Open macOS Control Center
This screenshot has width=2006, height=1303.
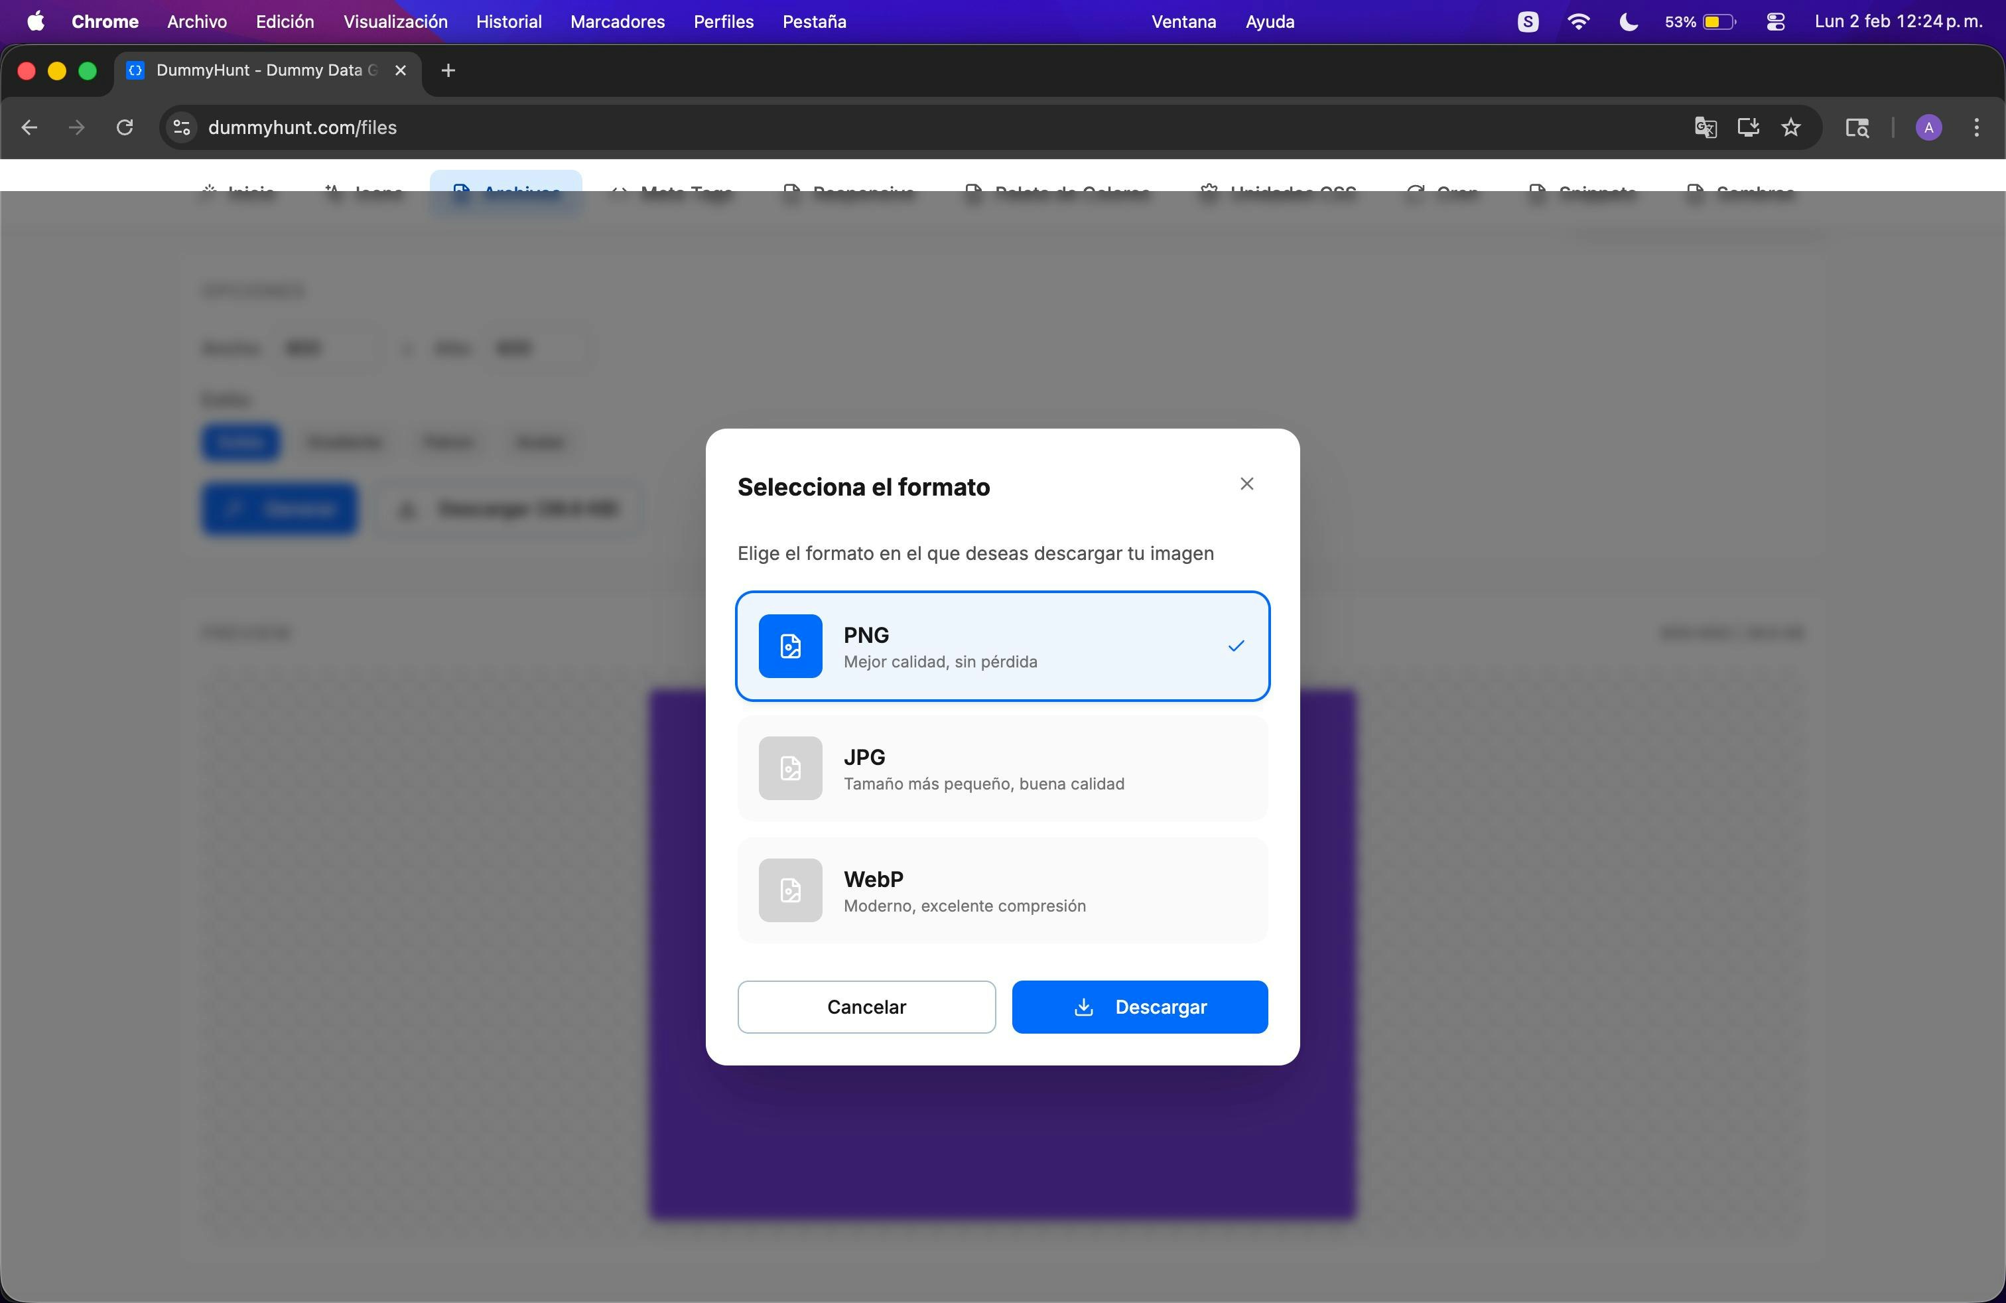[1776, 22]
